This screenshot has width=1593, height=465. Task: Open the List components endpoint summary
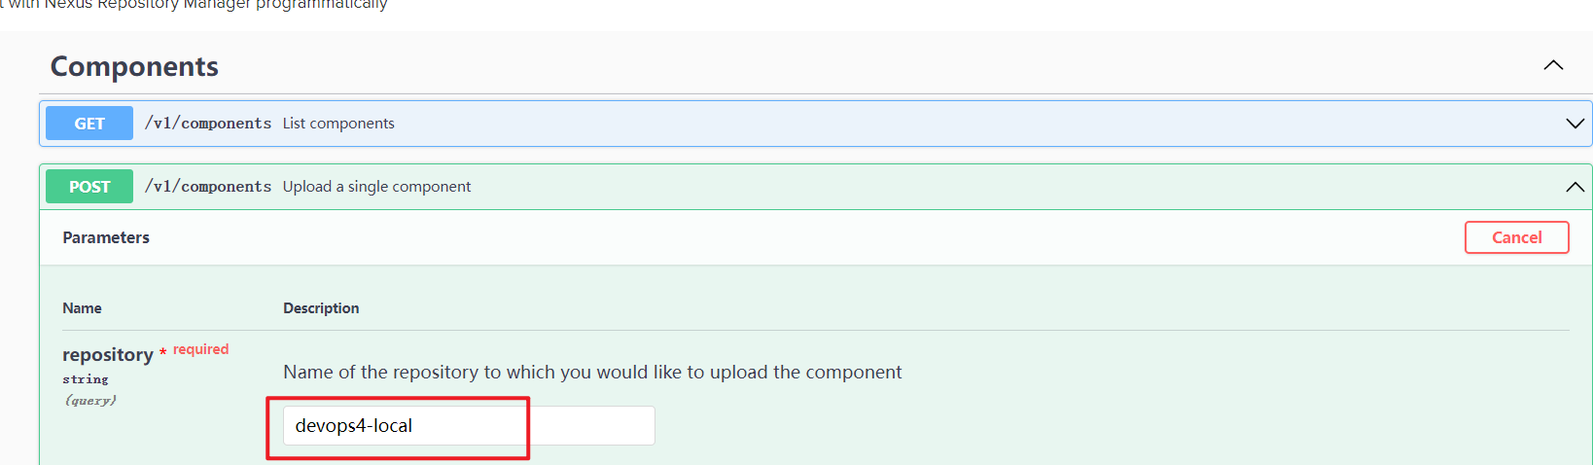338,124
